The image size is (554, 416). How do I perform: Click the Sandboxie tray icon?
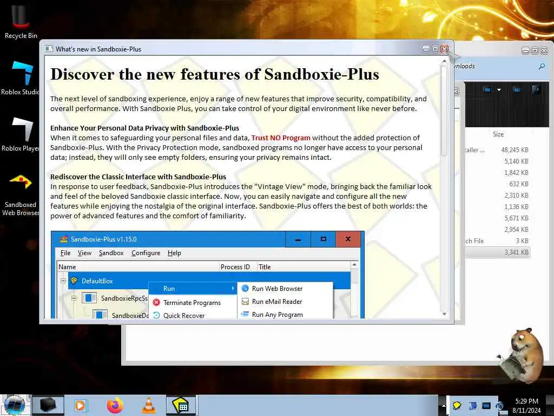pyautogui.click(x=457, y=405)
